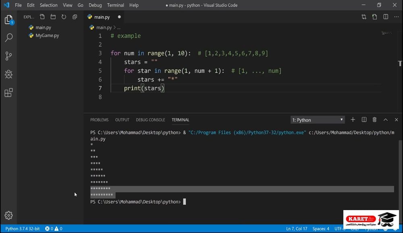
Task: Click the '# [1, ..., num]' comment on line 5
Action: [x=256, y=71]
